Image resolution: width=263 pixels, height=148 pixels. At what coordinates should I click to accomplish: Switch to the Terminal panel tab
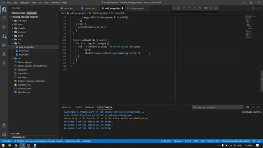[x=90, y=107]
